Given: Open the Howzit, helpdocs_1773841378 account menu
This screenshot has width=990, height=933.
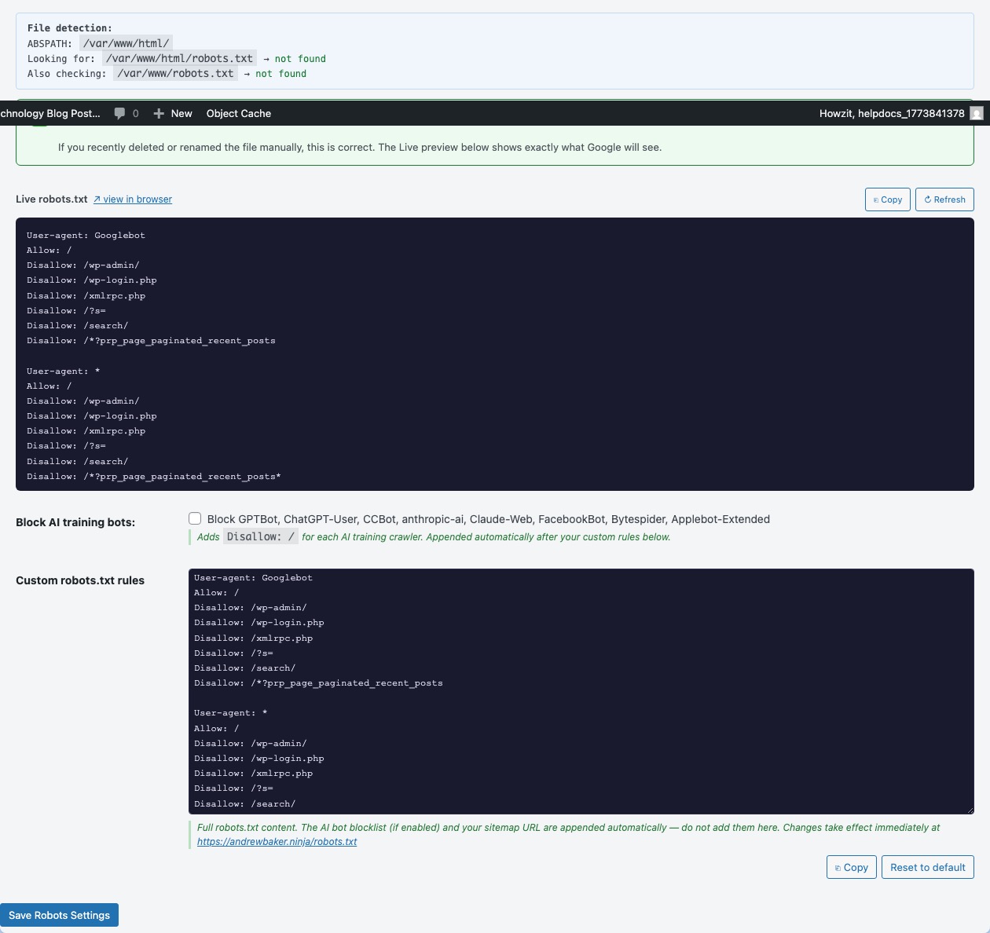Looking at the screenshot, I should tap(891, 113).
